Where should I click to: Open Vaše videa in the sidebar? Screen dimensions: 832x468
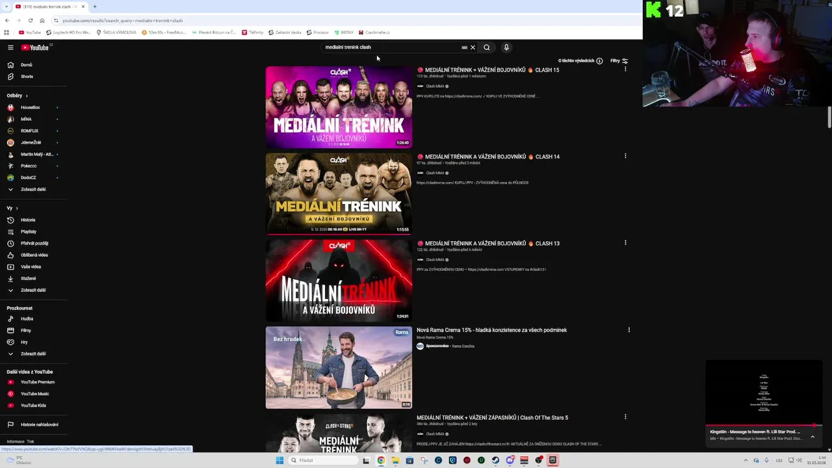(x=31, y=266)
